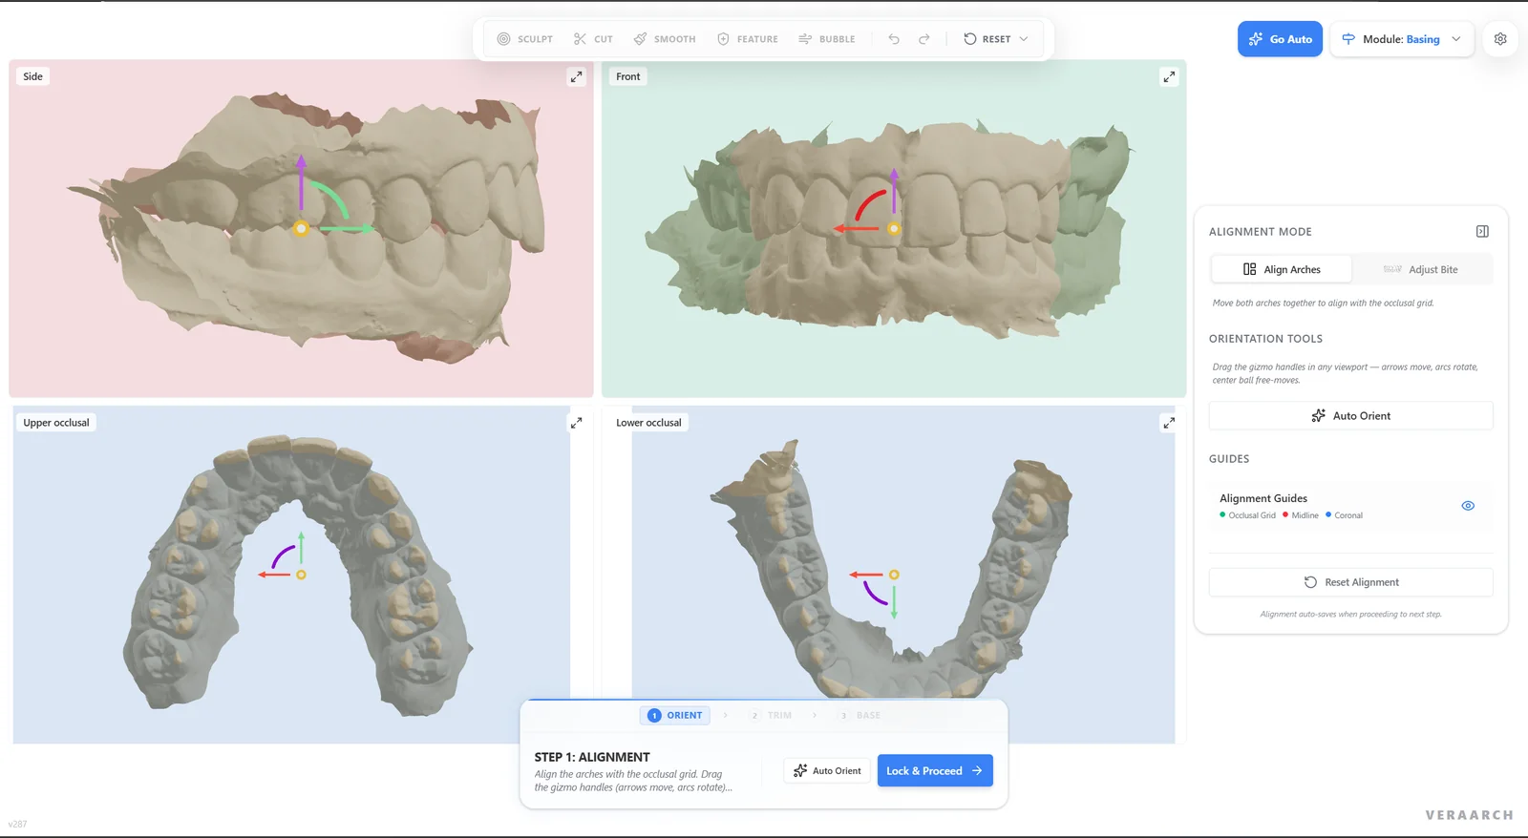Open the settings gear
This screenshot has width=1528, height=838.
pyautogui.click(x=1500, y=39)
